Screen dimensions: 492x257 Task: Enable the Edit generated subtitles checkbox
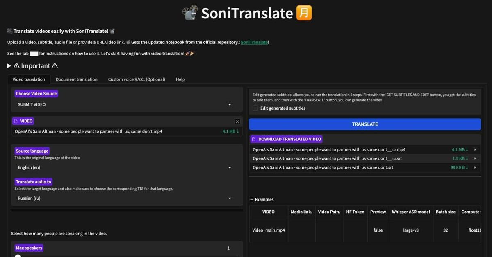pyautogui.click(x=255, y=108)
